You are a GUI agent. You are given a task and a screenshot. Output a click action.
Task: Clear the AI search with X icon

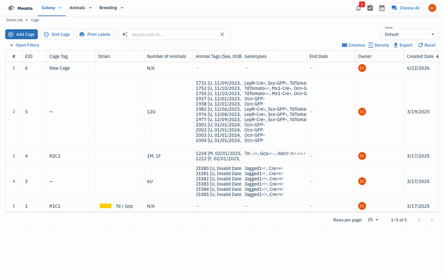(222, 34)
